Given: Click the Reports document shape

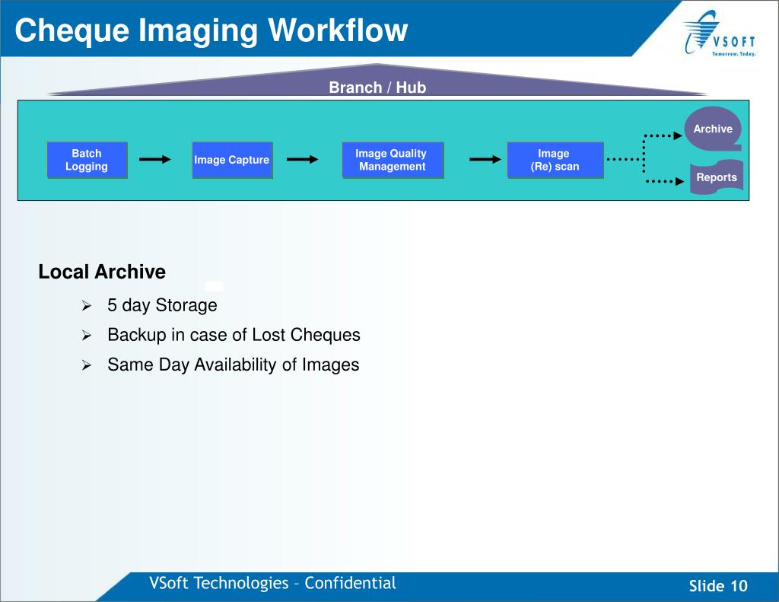Looking at the screenshot, I should pos(717,177).
